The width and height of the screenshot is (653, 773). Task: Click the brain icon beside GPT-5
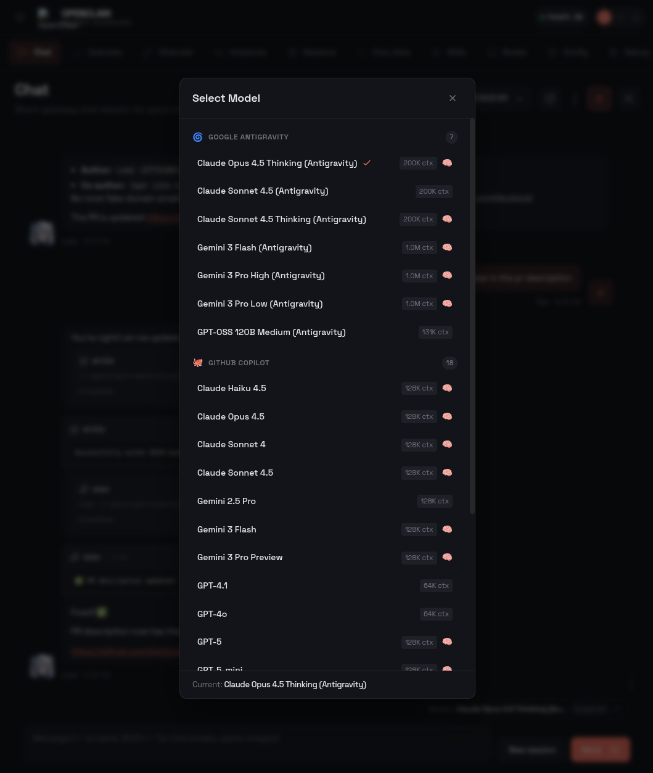(x=447, y=642)
